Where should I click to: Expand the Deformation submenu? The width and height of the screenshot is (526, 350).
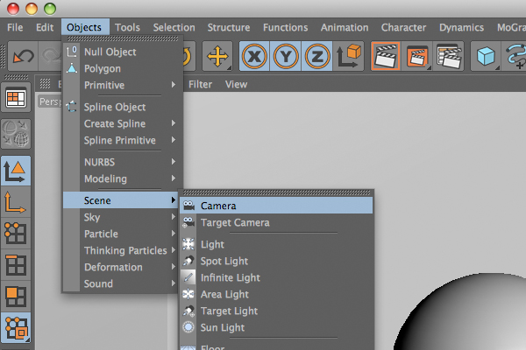click(x=120, y=267)
